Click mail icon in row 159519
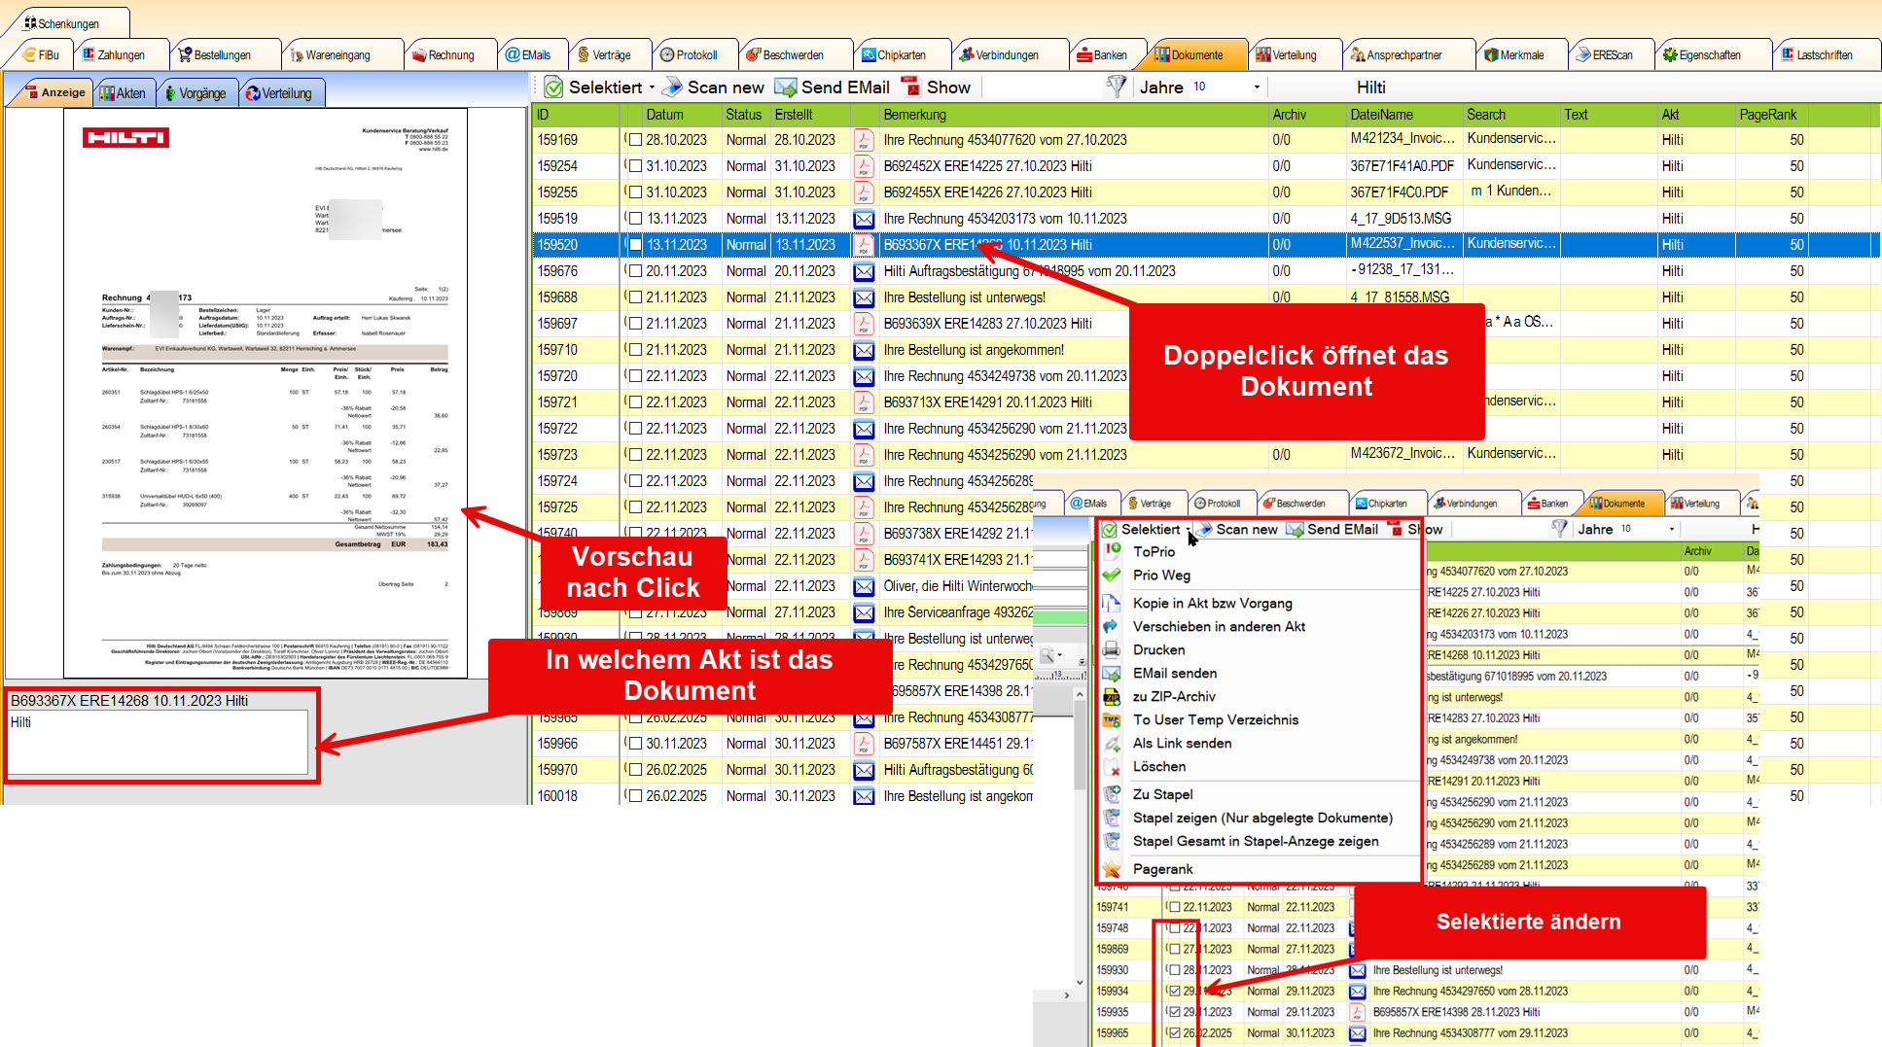This screenshot has width=1882, height=1047. [864, 219]
